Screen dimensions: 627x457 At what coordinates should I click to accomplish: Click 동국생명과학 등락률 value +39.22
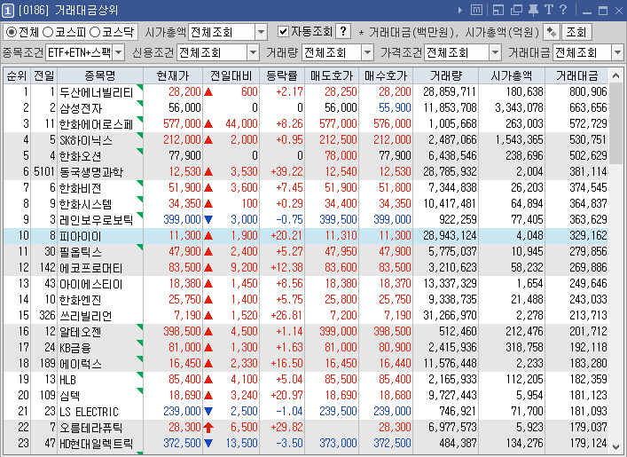287,172
